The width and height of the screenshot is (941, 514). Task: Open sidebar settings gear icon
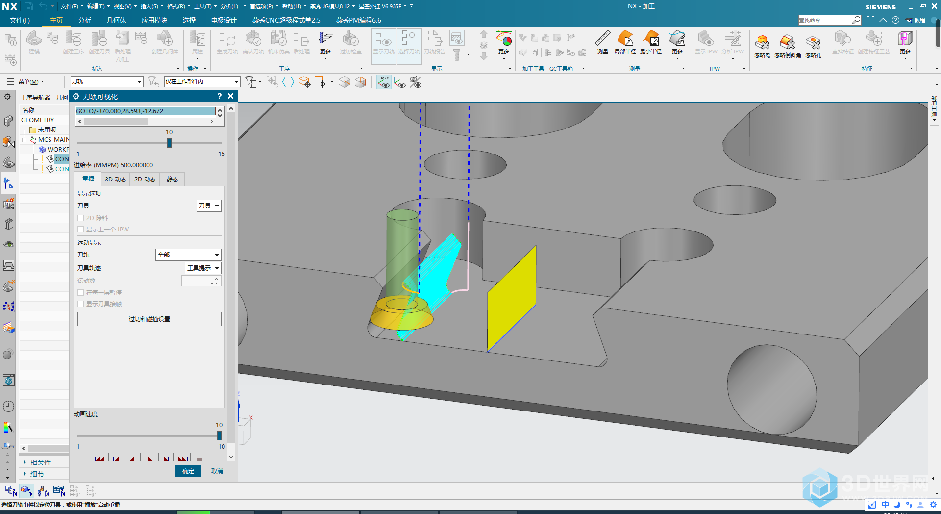[7, 97]
